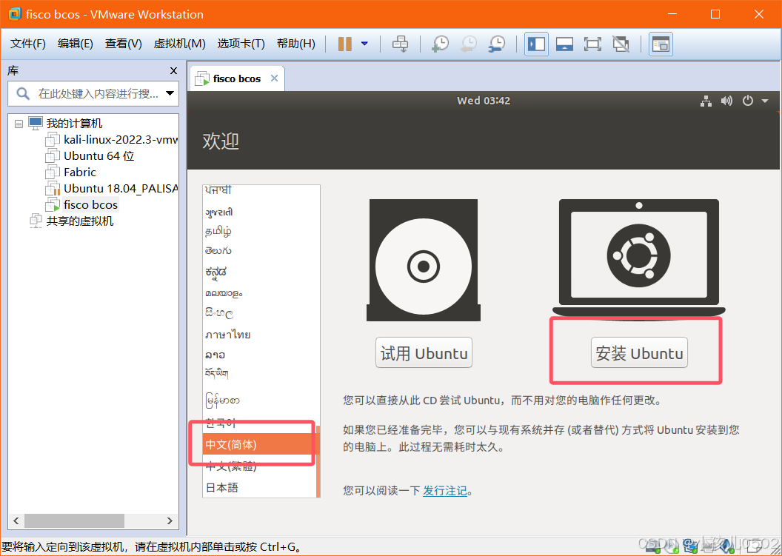Open the Ubuntu system menu arrow
The width and height of the screenshot is (782, 556).
tap(764, 101)
